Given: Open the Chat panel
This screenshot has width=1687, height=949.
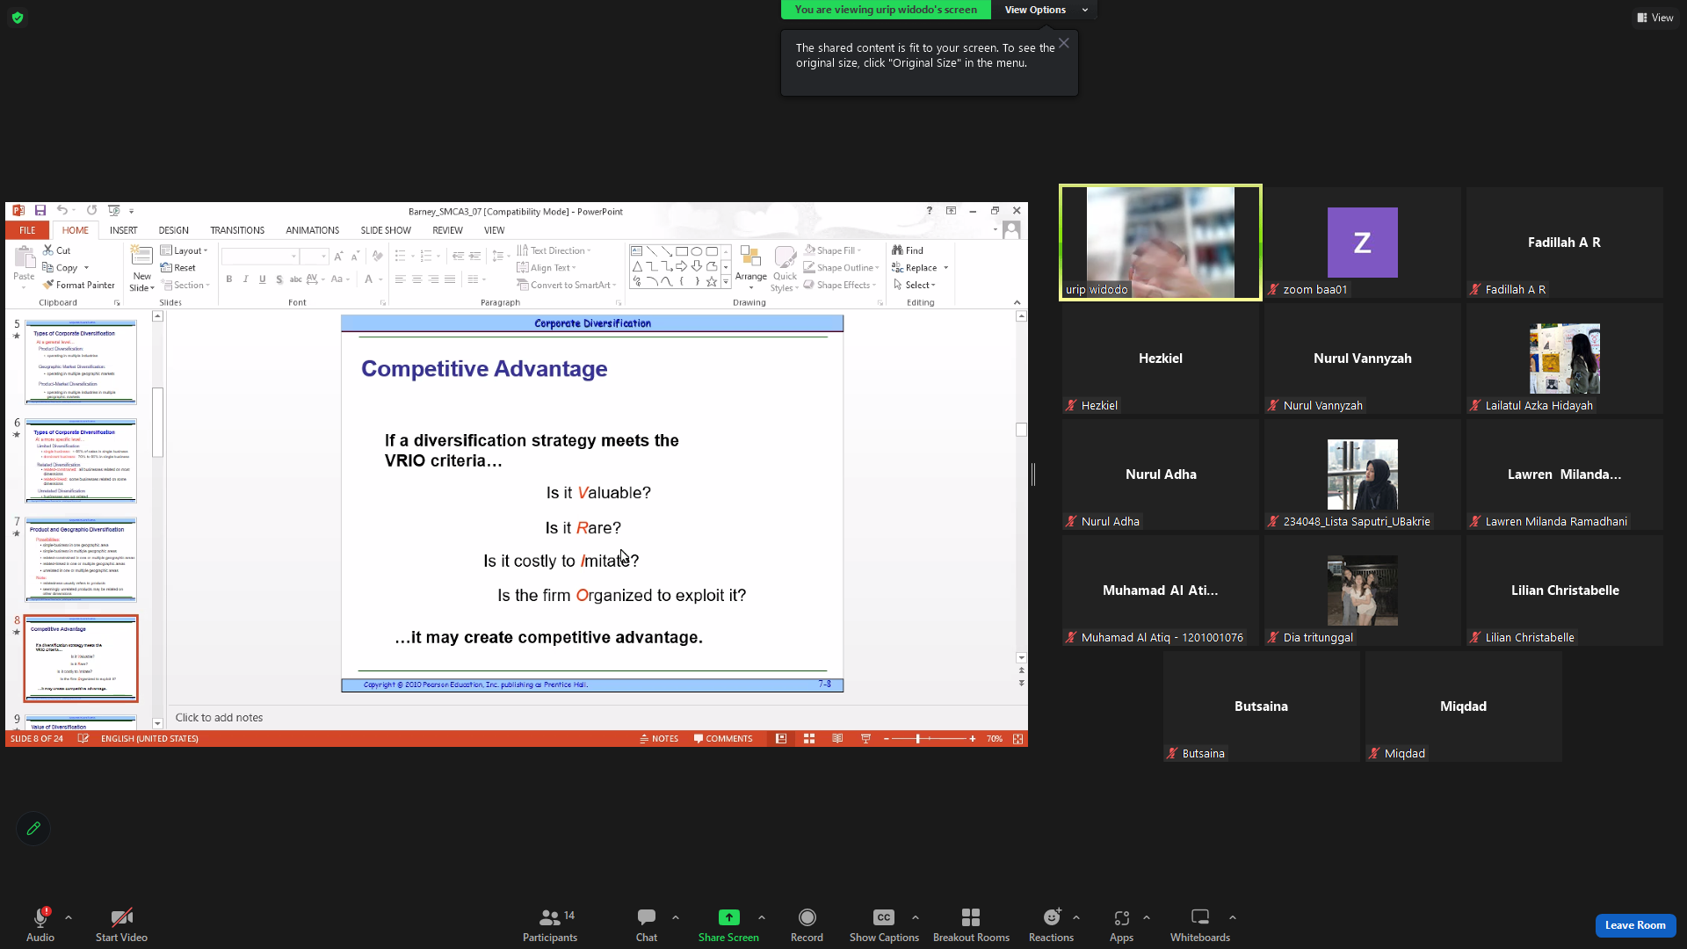Looking at the screenshot, I should (647, 924).
